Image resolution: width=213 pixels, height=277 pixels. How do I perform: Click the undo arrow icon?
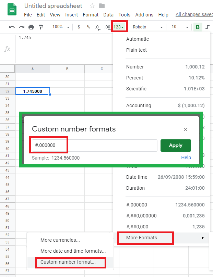pyautogui.click(x=12, y=27)
